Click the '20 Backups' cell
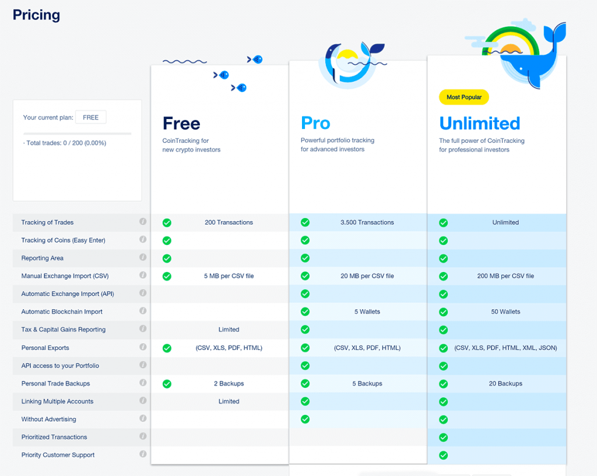This screenshot has width=597, height=476. click(505, 384)
